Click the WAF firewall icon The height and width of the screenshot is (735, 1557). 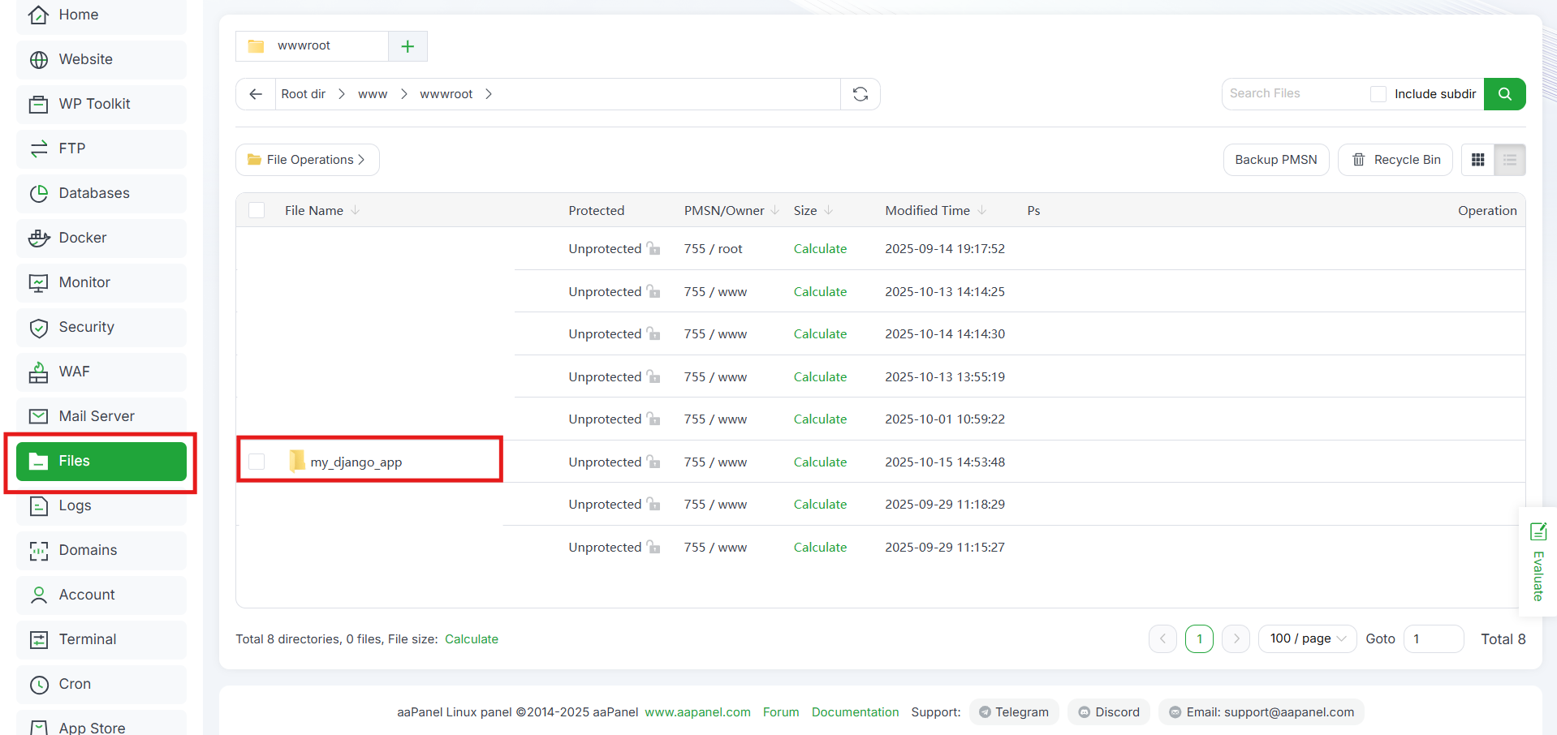(38, 372)
